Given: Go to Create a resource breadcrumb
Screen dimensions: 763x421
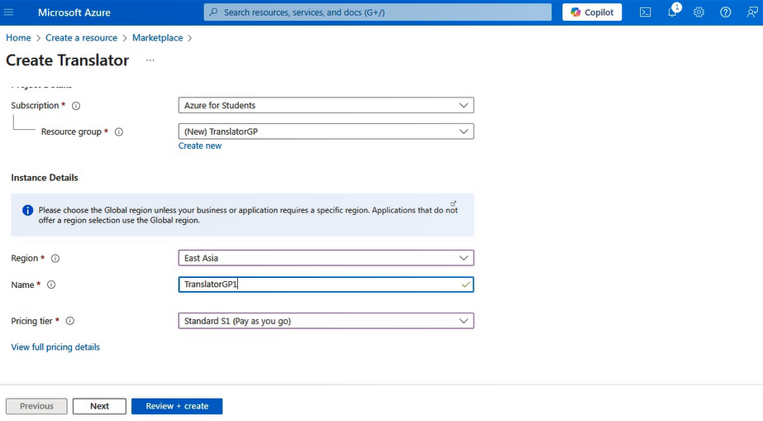Looking at the screenshot, I should pyautogui.click(x=81, y=38).
